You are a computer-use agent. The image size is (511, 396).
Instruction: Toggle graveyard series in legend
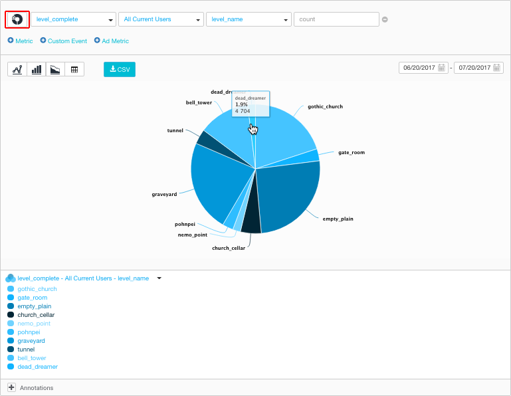(x=31, y=341)
